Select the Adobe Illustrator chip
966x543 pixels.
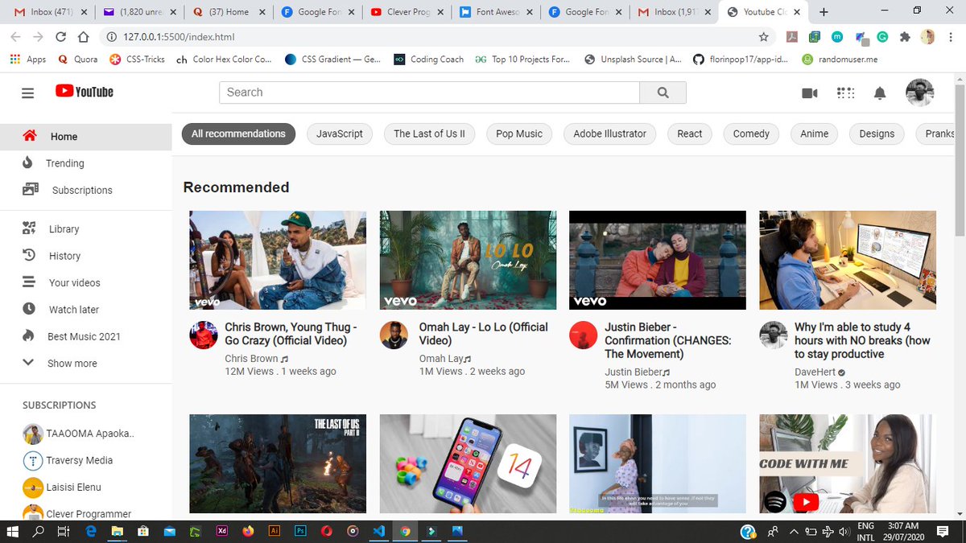[x=609, y=134]
